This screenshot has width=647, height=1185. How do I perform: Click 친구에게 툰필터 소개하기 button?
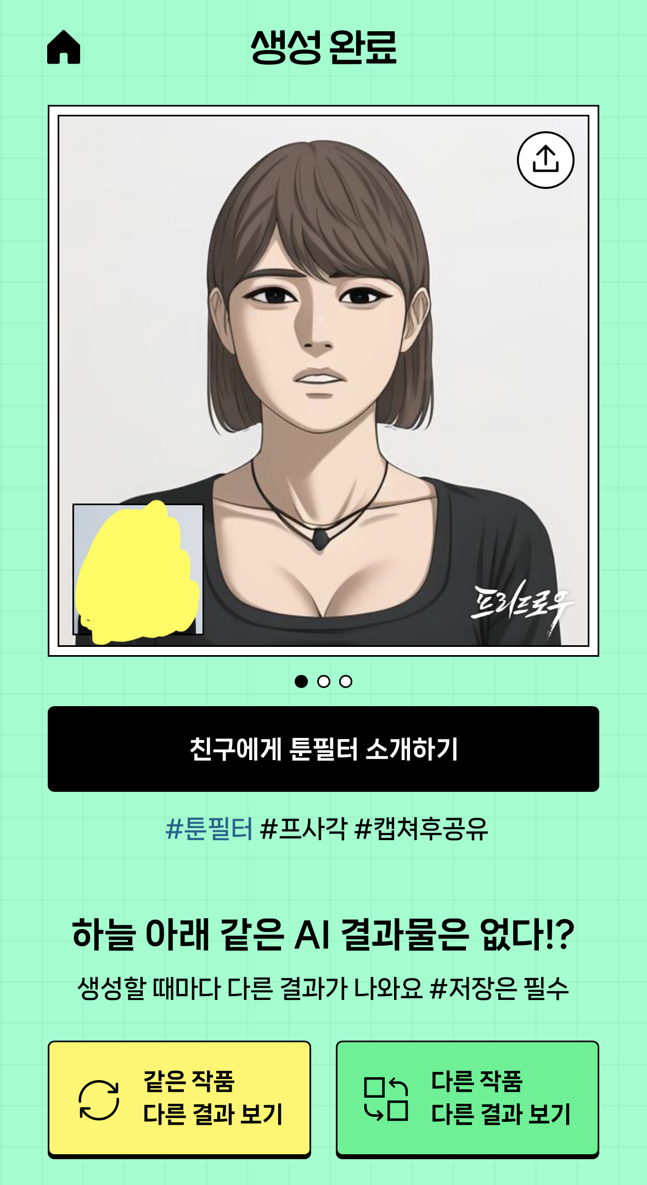(x=323, y=749)
